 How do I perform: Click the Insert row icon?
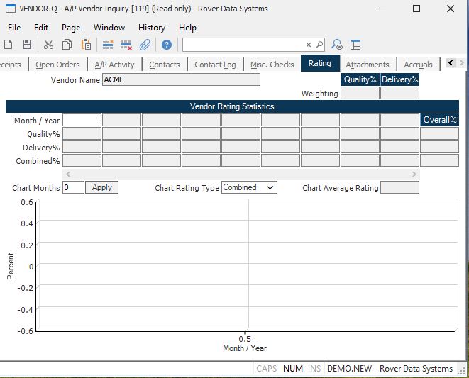click(108, 45)
